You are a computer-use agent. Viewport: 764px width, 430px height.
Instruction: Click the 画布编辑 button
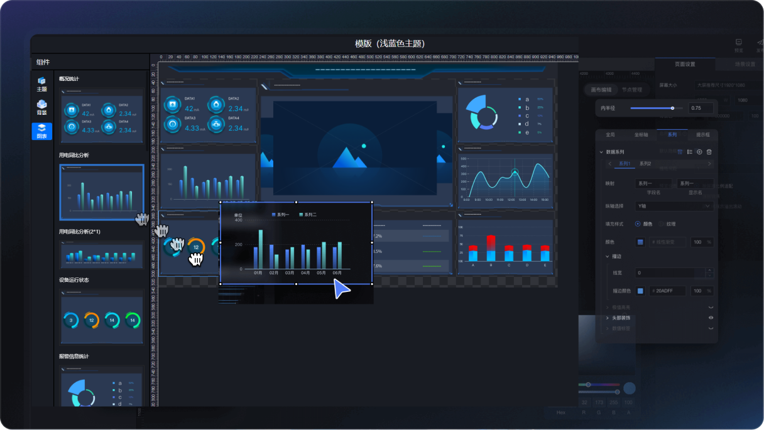pos(601,90)
